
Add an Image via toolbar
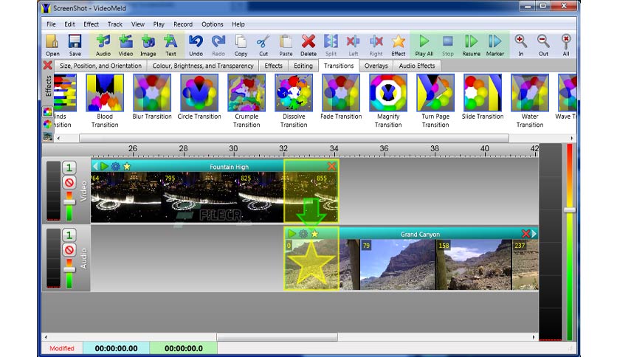pyautogui.click(x=148, y=45)
